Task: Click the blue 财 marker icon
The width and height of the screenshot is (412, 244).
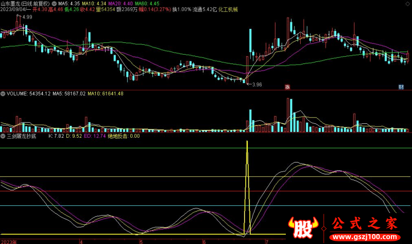Action: (401, 87)
